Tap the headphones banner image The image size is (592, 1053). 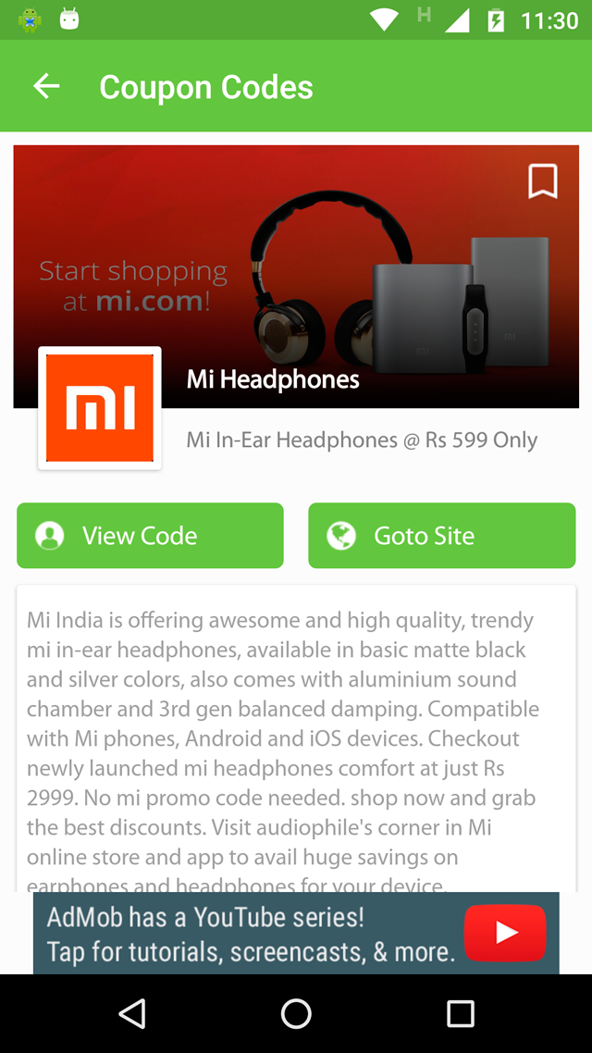(296, 277)
